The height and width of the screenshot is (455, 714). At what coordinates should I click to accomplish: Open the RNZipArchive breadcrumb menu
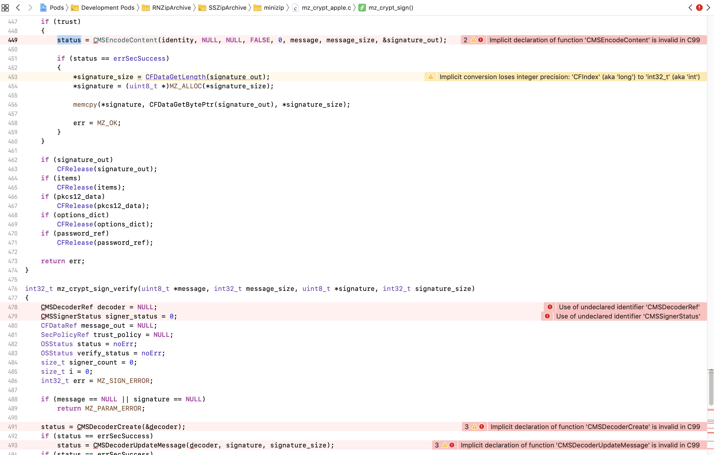pyautogui.click(x=171, y=8)
